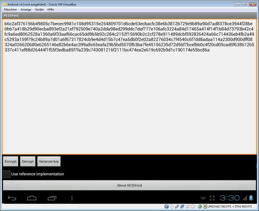Click the VirtualBox optical disc status icon

pyautogui.click(x=172, y=206)
